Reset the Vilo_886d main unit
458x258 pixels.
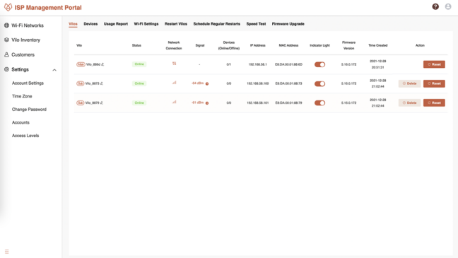[434, 64]
